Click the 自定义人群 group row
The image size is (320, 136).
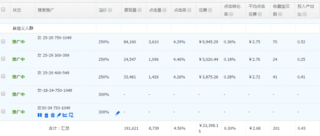click(x=23, y=28)
